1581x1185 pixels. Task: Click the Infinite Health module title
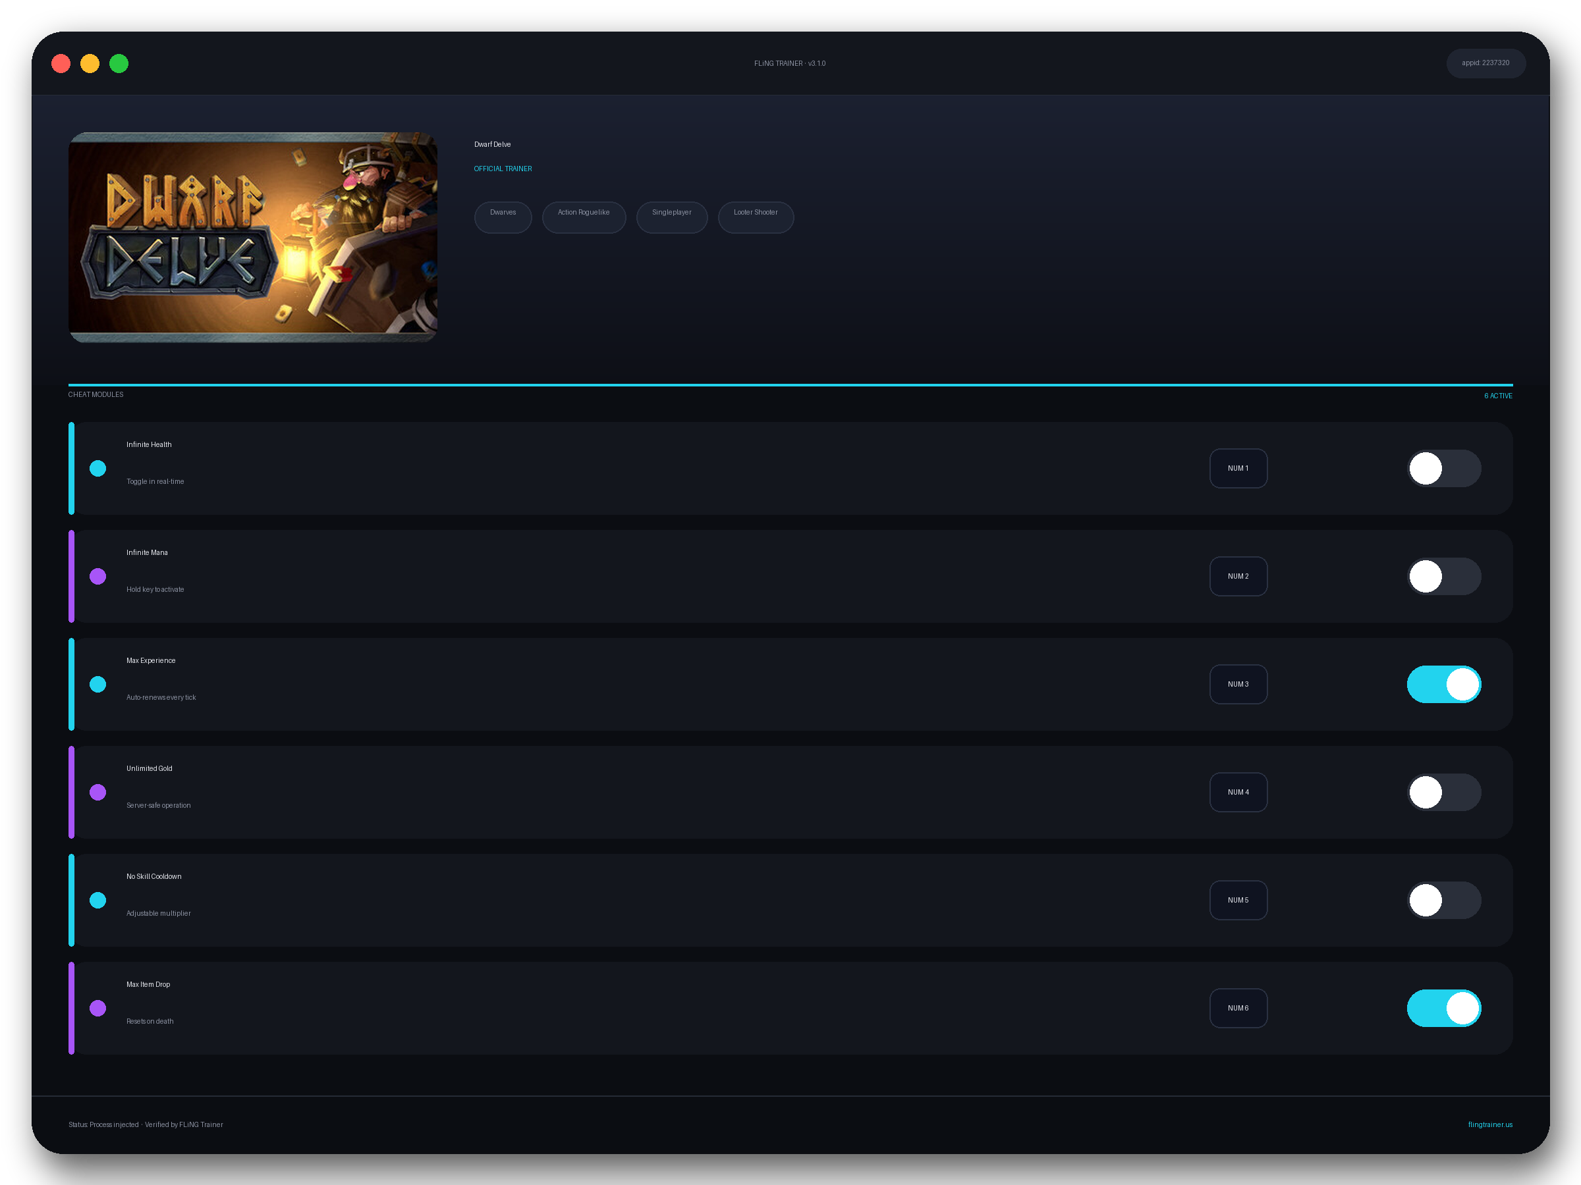tap(149, 444)
